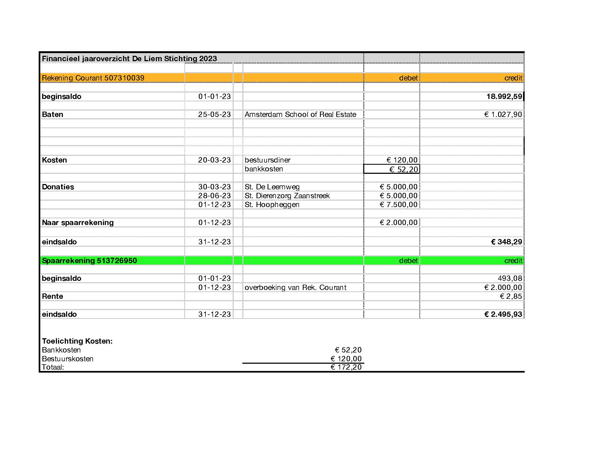The width and height of the screenshot is (591, 456).
Task: Select the eindsaldo € 348,29 credit cell
Action: (506, 242)
